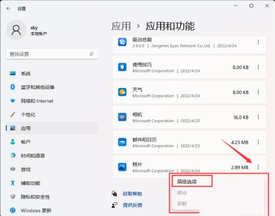
Task: Choose 高级选项 from the context menu
Action: 187,181
